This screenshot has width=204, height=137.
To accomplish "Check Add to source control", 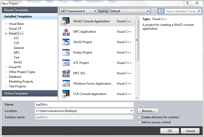I will (x=139, y=122).
